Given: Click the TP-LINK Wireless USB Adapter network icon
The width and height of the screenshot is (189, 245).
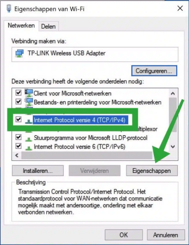Looking at the screenshot, I should click(19, 53).
